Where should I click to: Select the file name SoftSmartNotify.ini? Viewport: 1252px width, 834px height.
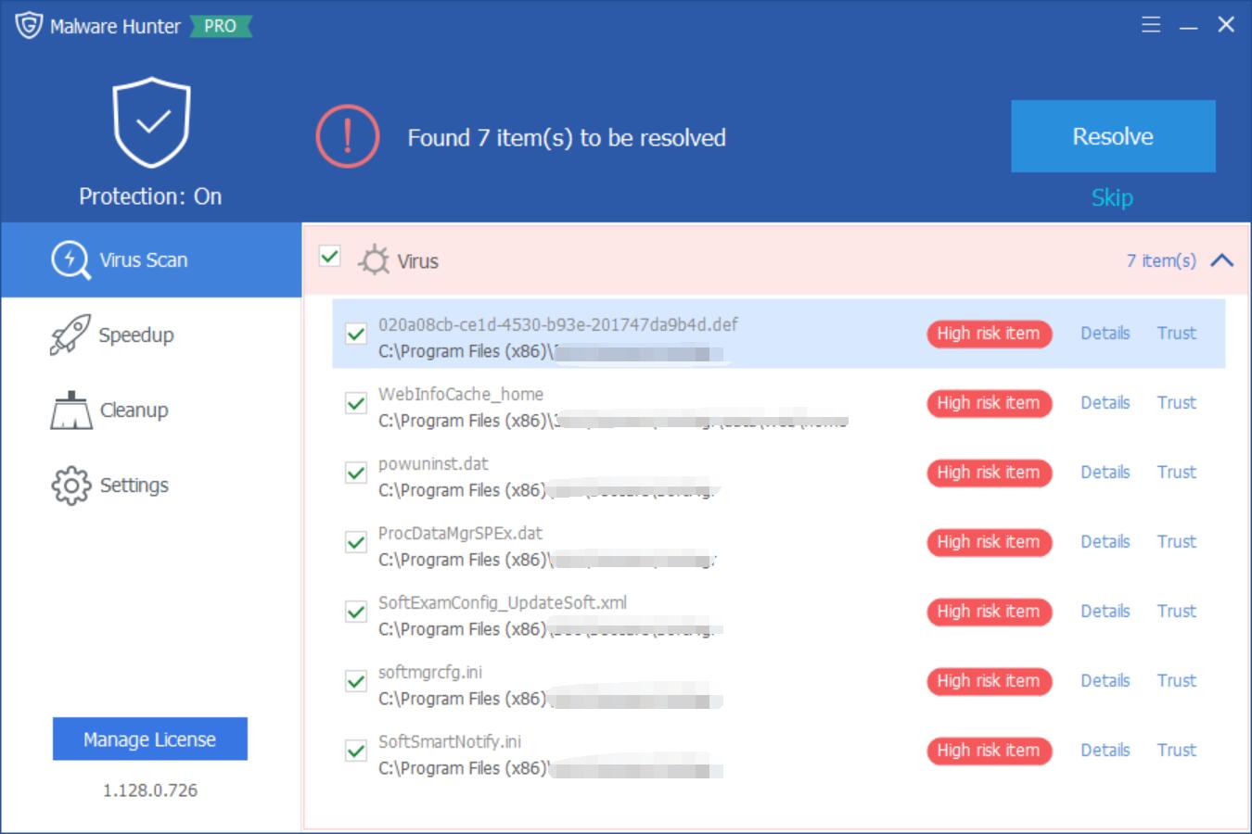click(x=449, y=741)
